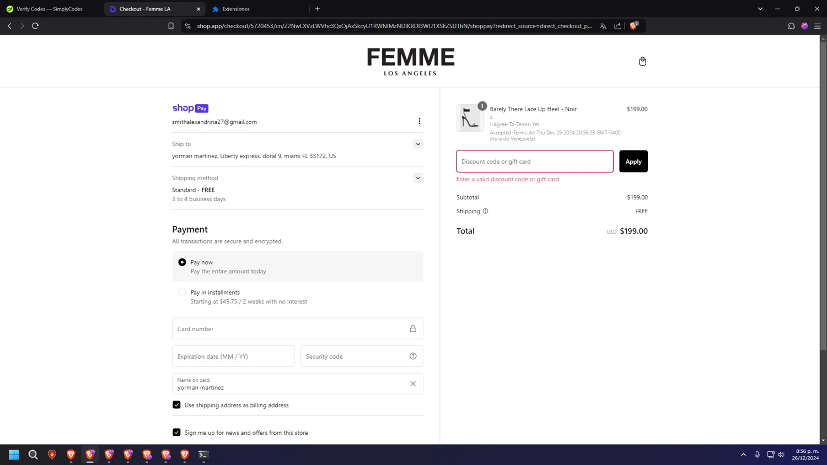Show the security code help tooltip
Viewport: 827px width, 465px height.
[x=413, y=356]
